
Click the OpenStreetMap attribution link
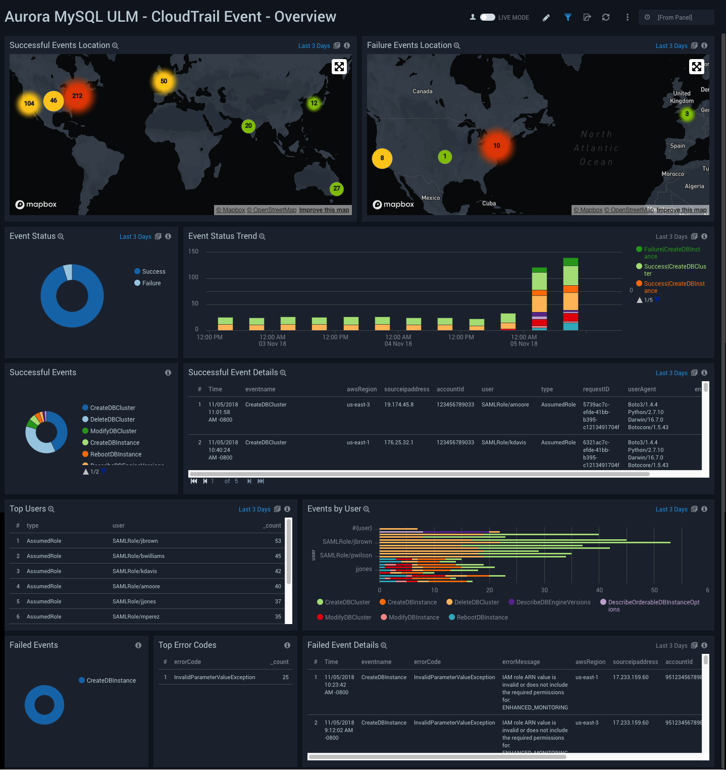(271, 210)
